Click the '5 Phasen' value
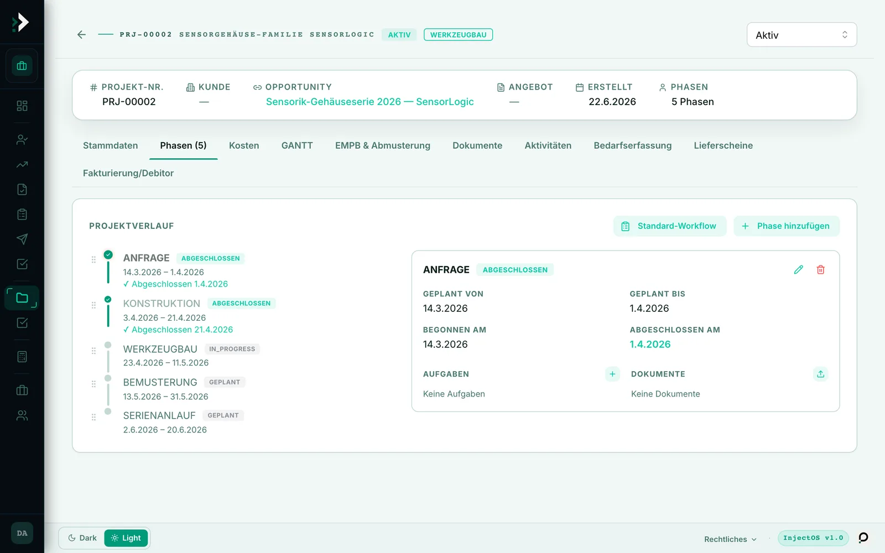 [x=693, y=102]
